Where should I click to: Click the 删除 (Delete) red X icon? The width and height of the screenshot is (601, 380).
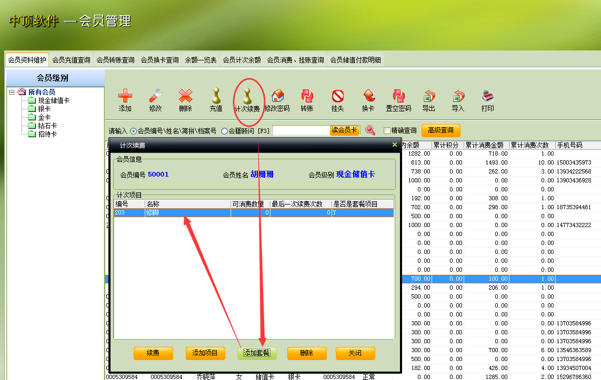click(x=185, y=100)
